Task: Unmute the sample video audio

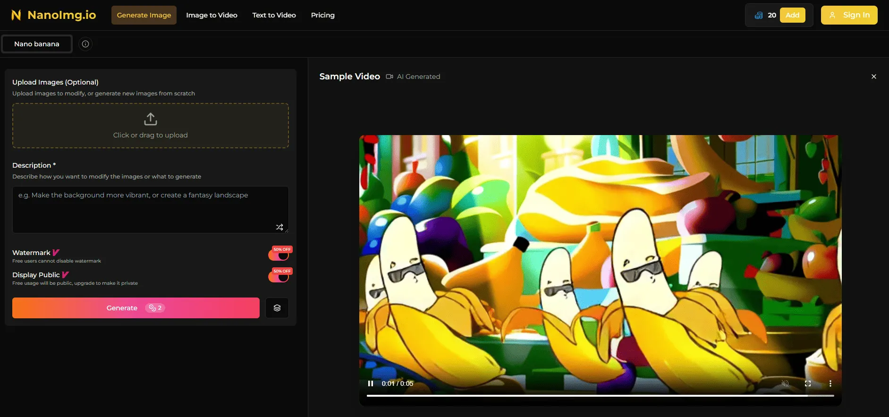Action: [785, 383]
